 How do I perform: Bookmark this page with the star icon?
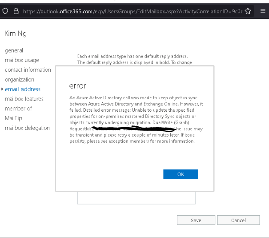248,11
